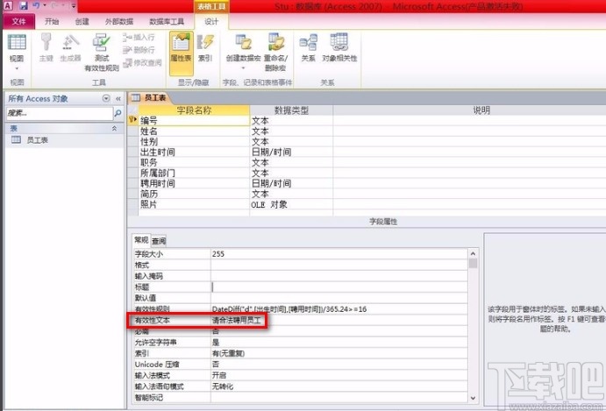Click the 标题 property input field

(339, 287)
